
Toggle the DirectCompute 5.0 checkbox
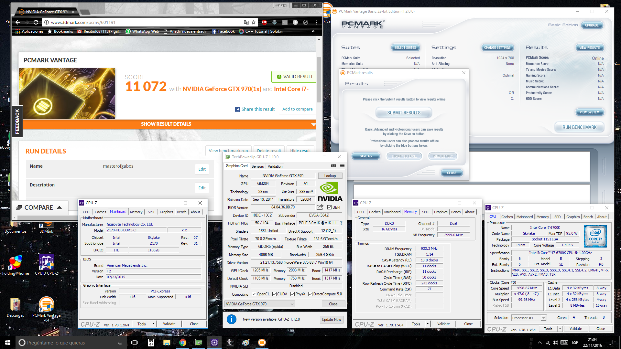pos(310,294)
